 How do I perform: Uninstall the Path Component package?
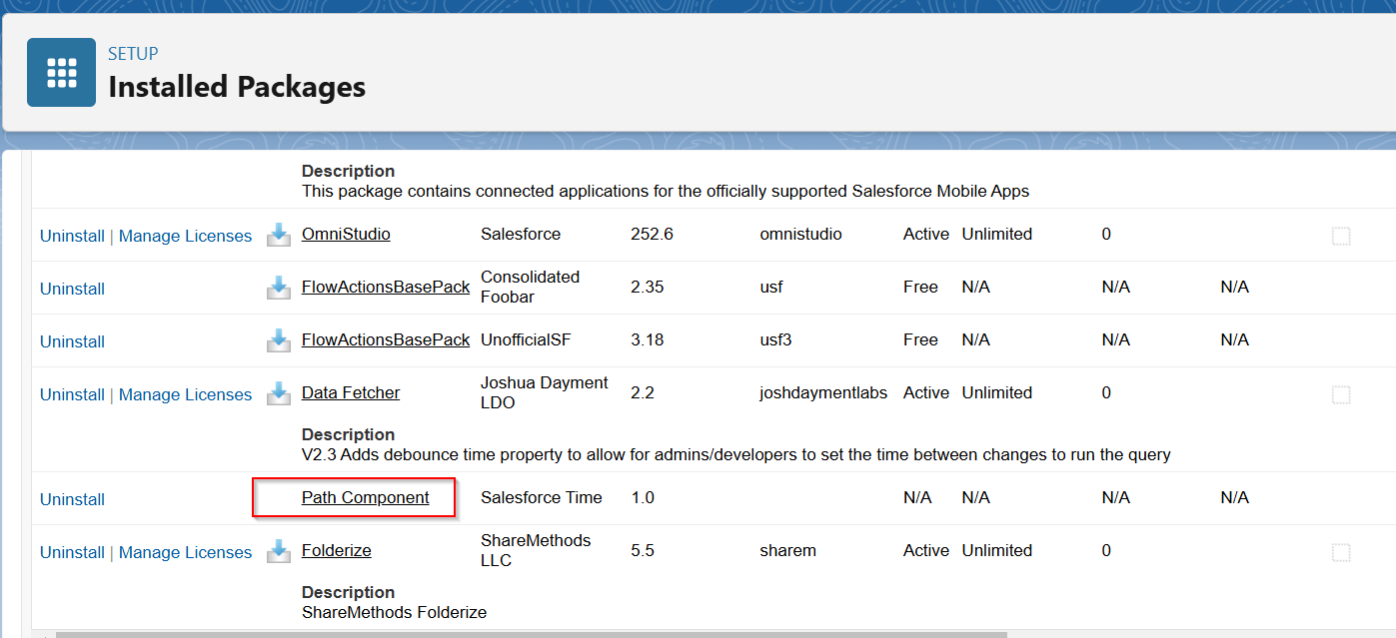[72, 498]
